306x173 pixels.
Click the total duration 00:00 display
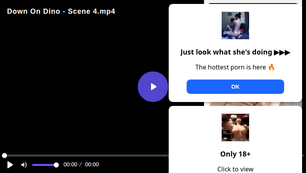coord(92,165)
